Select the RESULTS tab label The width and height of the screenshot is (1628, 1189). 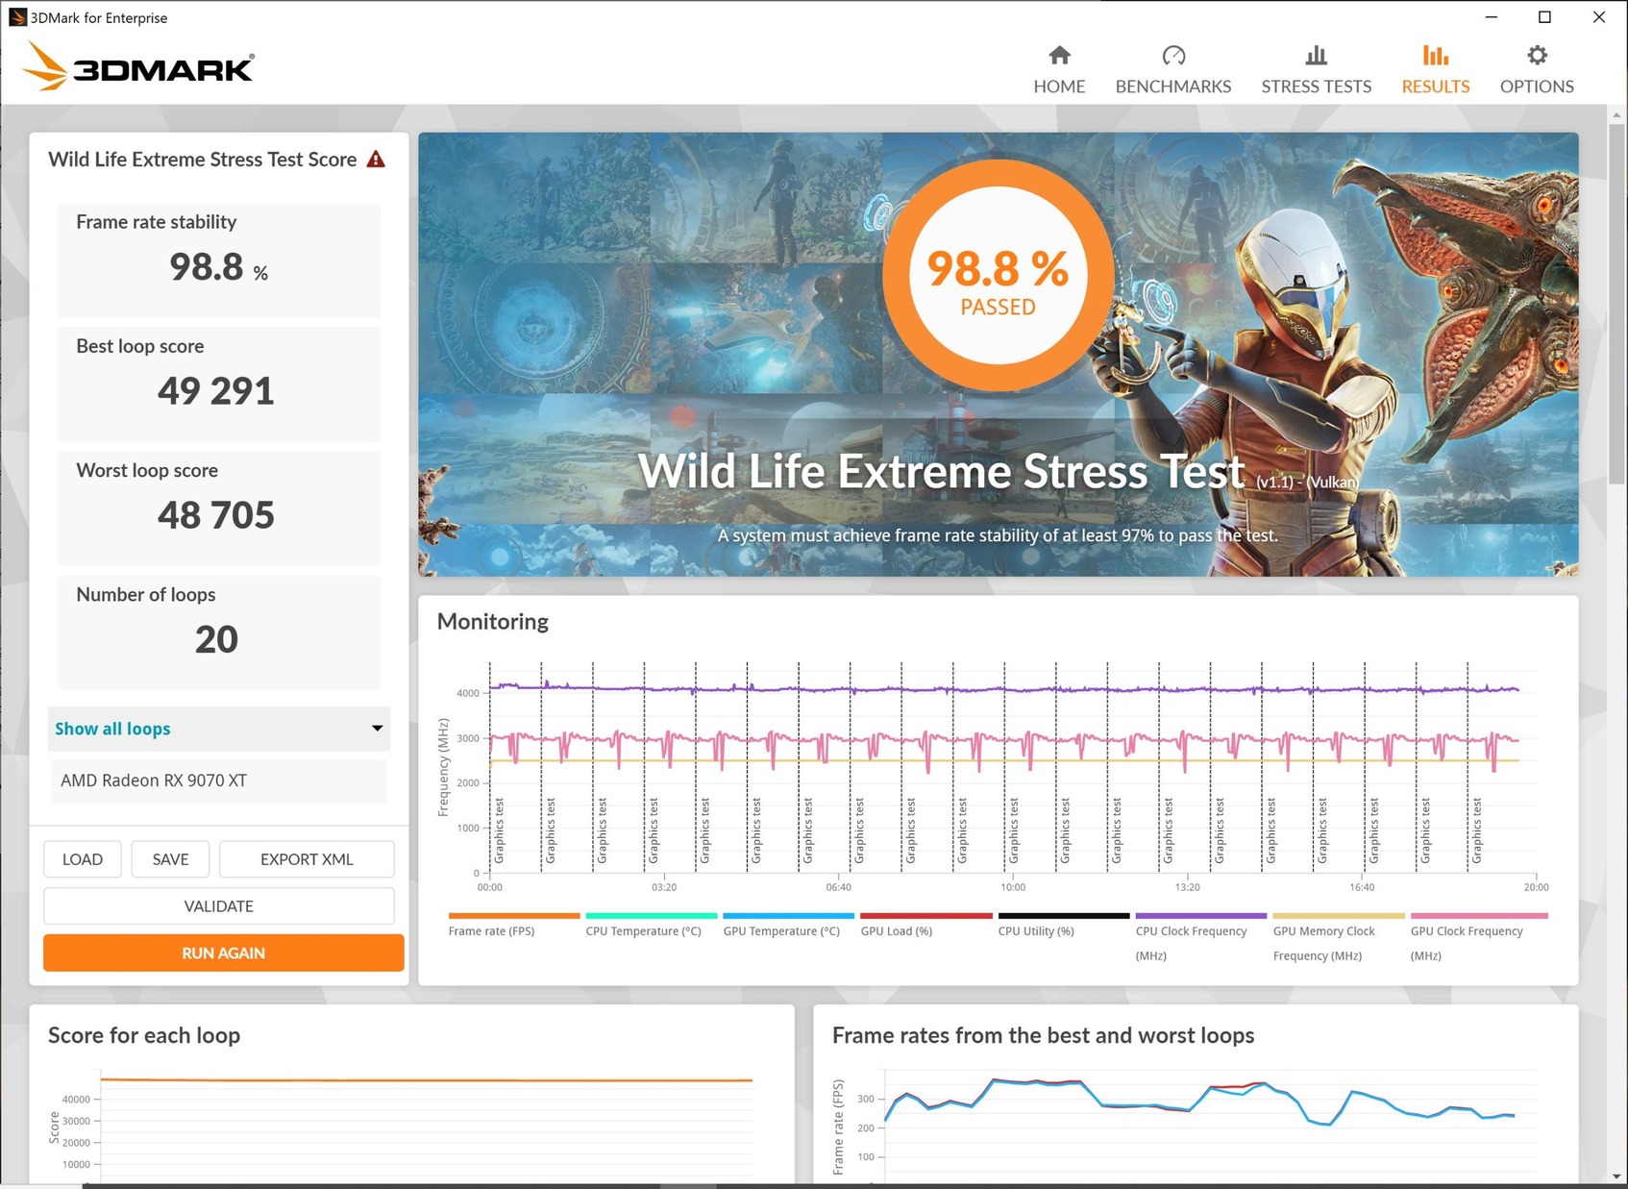point(1436,87)
